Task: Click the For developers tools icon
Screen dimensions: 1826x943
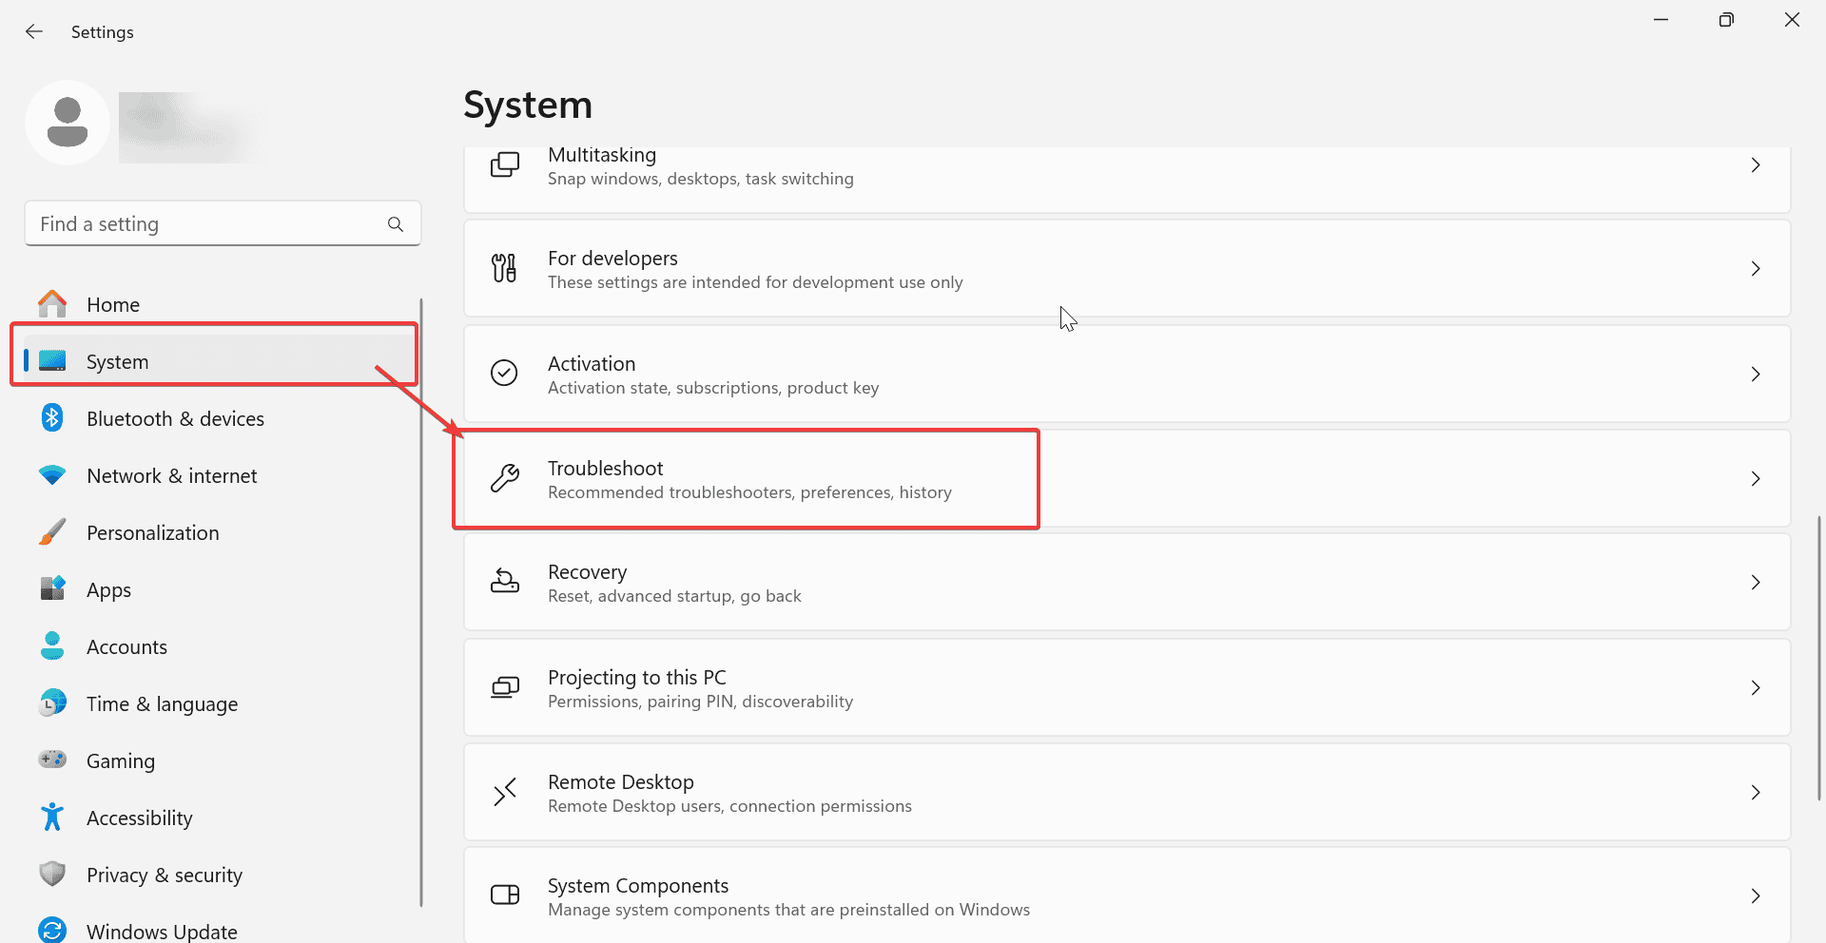Action: 504,269
